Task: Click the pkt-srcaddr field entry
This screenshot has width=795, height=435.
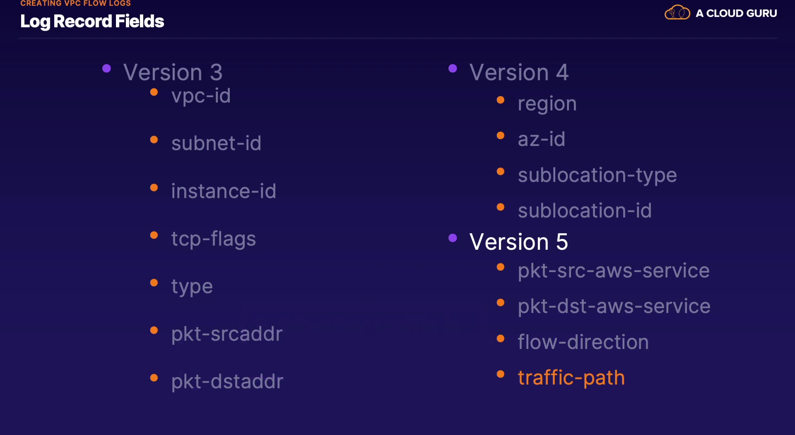Action: [227, 334]
